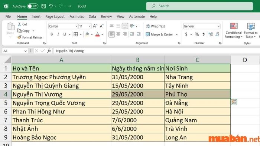
Task: Click the Name Box showing A4
Action: 14,51
